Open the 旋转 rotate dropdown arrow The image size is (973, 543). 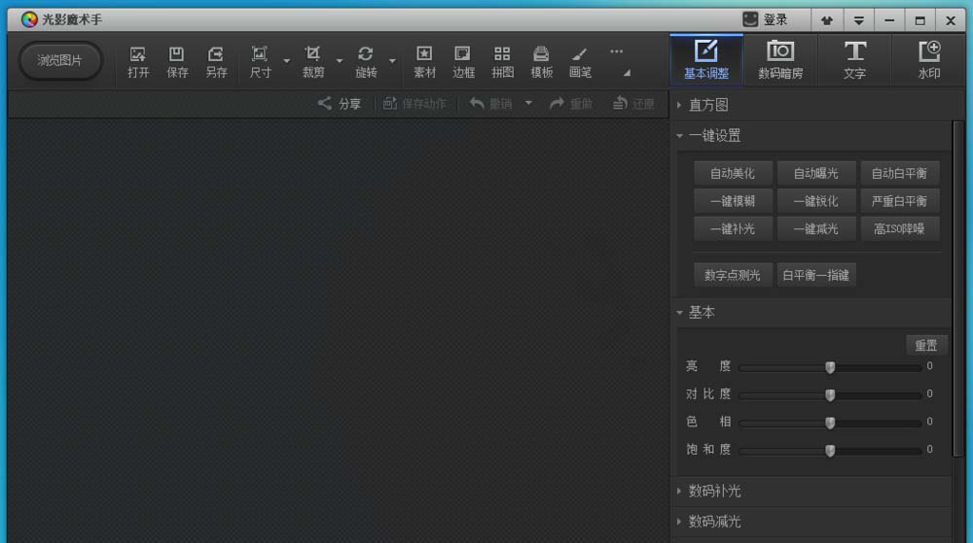point(392,61)
